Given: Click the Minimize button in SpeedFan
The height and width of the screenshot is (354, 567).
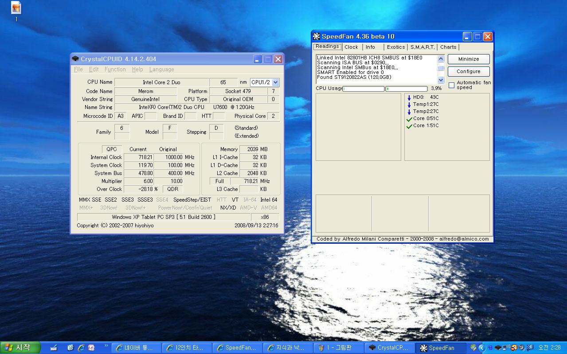Looking at the screenshot, I should 469,59.
